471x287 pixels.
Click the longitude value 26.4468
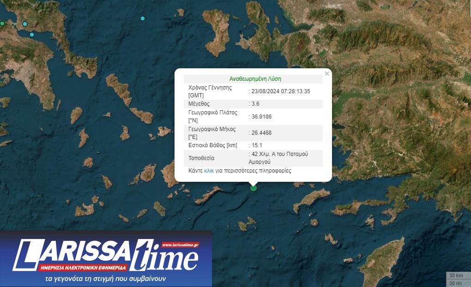coord(261,133)
